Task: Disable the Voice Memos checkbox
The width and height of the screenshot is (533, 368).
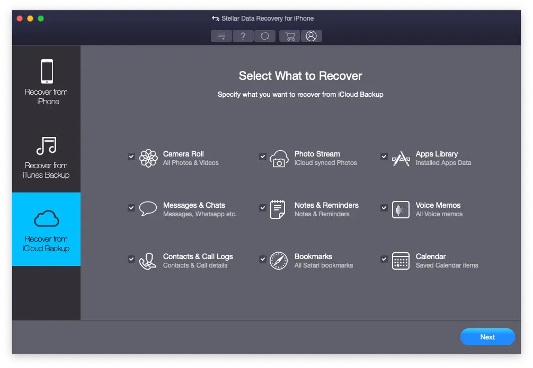Action: (x=384, y=208)
